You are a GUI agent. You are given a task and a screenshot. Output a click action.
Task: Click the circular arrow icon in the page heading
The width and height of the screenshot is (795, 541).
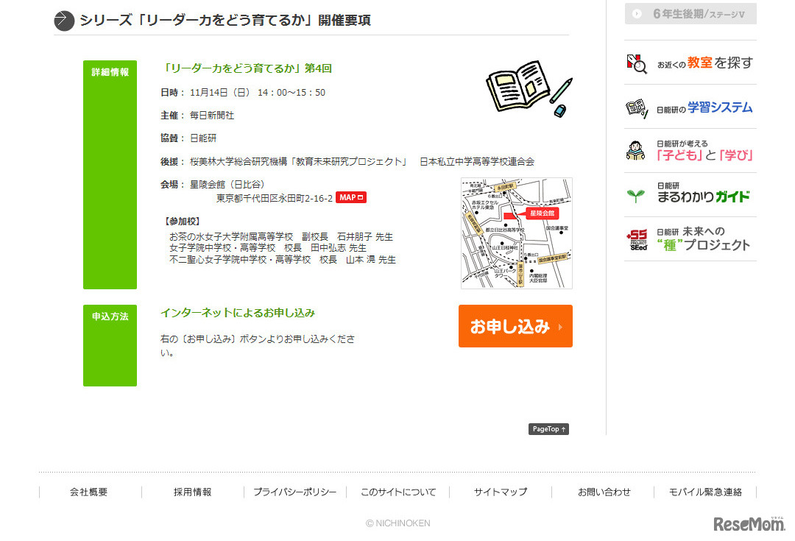point(64,21)
